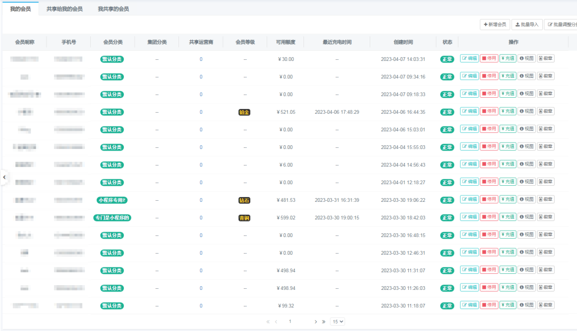This screenshot has width=577, height=331.
Task: Open shared operator count 0 in ¥30.00 row
Action: coord(201,59)
